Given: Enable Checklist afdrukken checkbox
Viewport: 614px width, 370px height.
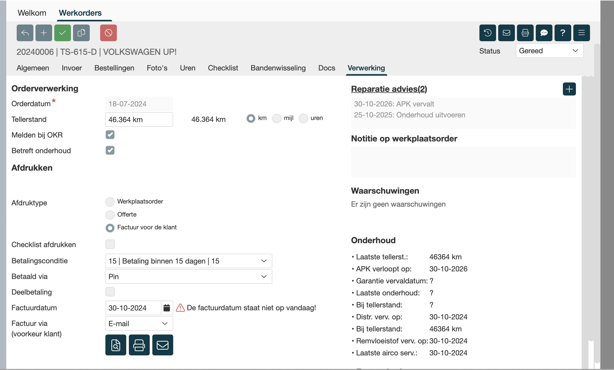Looking at the screenshot, I should tap(110, 244).
